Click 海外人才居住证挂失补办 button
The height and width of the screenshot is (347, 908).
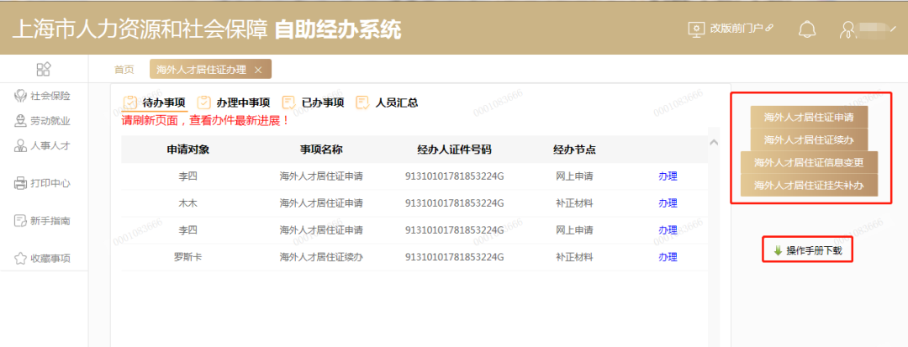(809, 185)
